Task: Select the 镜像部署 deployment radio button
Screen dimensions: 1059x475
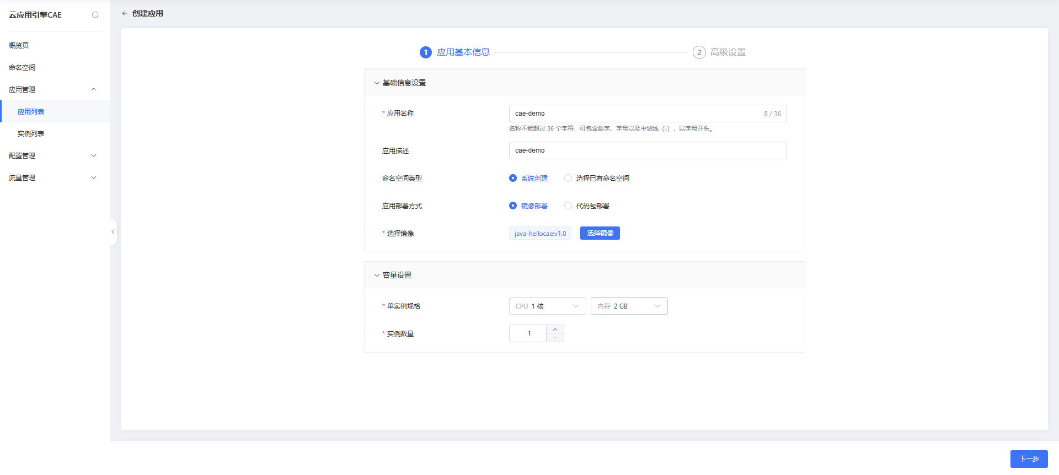Action: [x=513, y=206]
